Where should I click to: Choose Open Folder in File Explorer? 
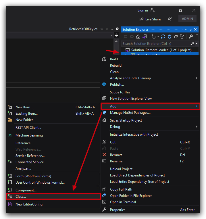[150, 196]
